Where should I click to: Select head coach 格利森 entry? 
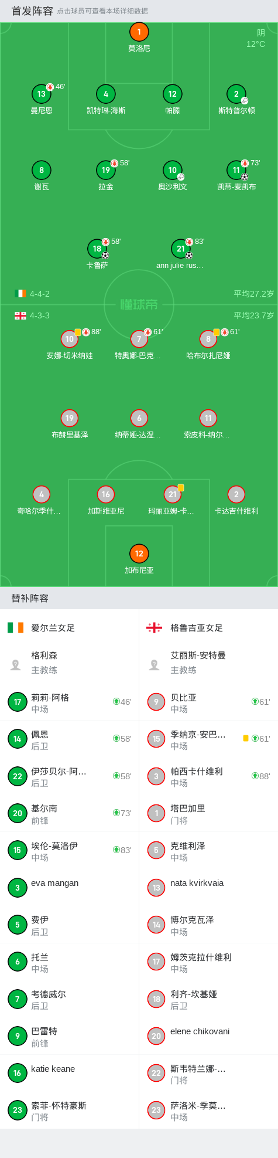click(70, 663)
